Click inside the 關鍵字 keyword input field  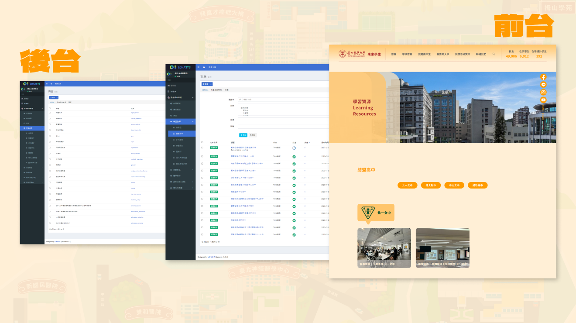tap(286, 100)
